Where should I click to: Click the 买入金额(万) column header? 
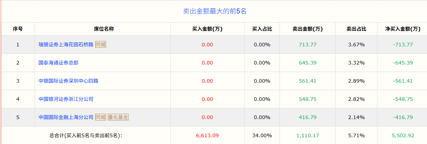(207, 29)
